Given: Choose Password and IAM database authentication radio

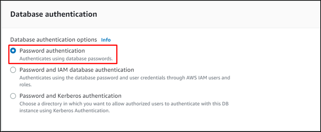Looking at the screenshot, I should (13, 70).
